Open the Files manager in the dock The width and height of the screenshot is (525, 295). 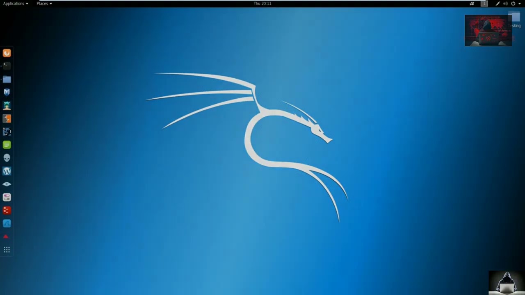tap(7, 79)
